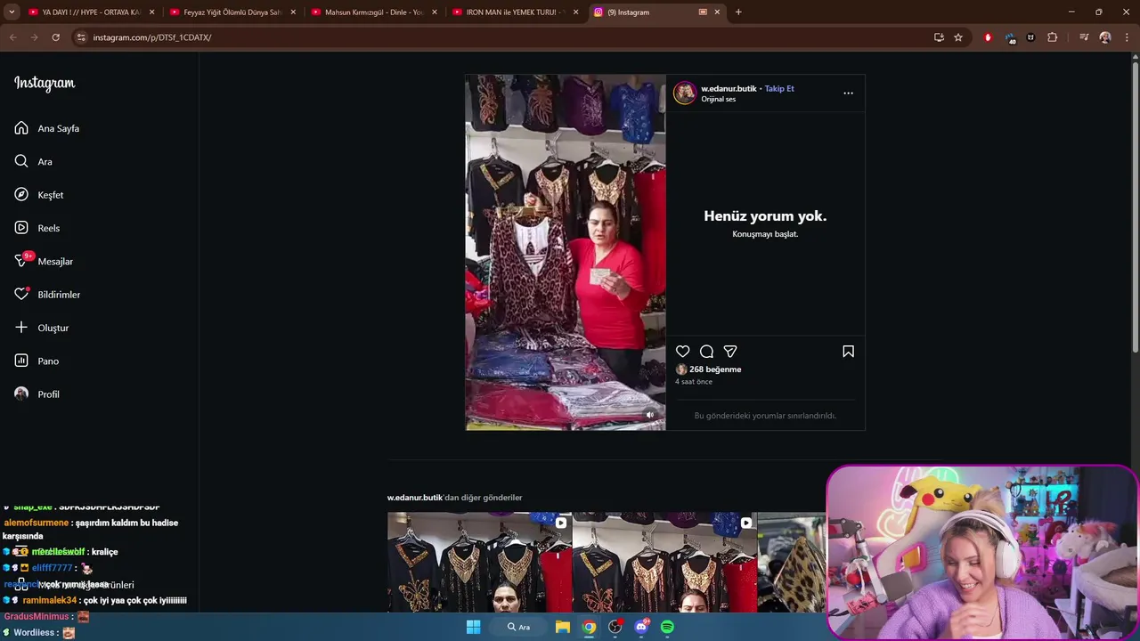Screen dimensions: 1140x641
Task: Open OBS Studio from taskbar
Action: 615,627
